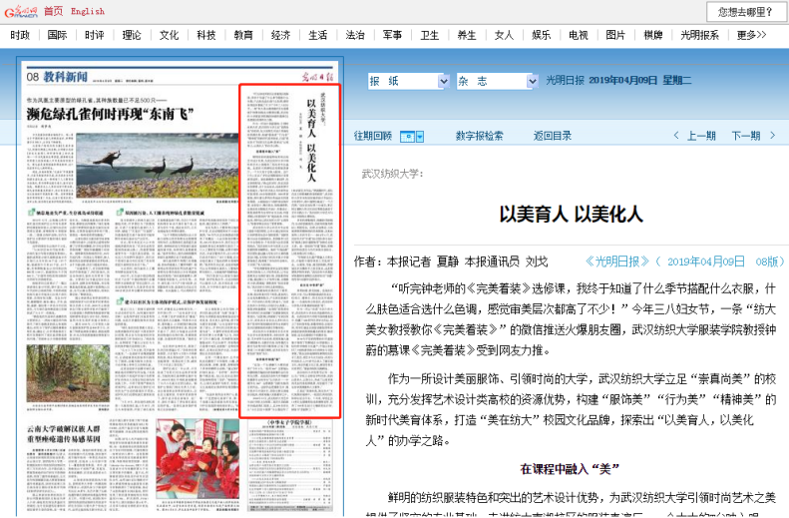
Task: Click the subheading 在课程中融入"美"
Action: click(570, 469)
